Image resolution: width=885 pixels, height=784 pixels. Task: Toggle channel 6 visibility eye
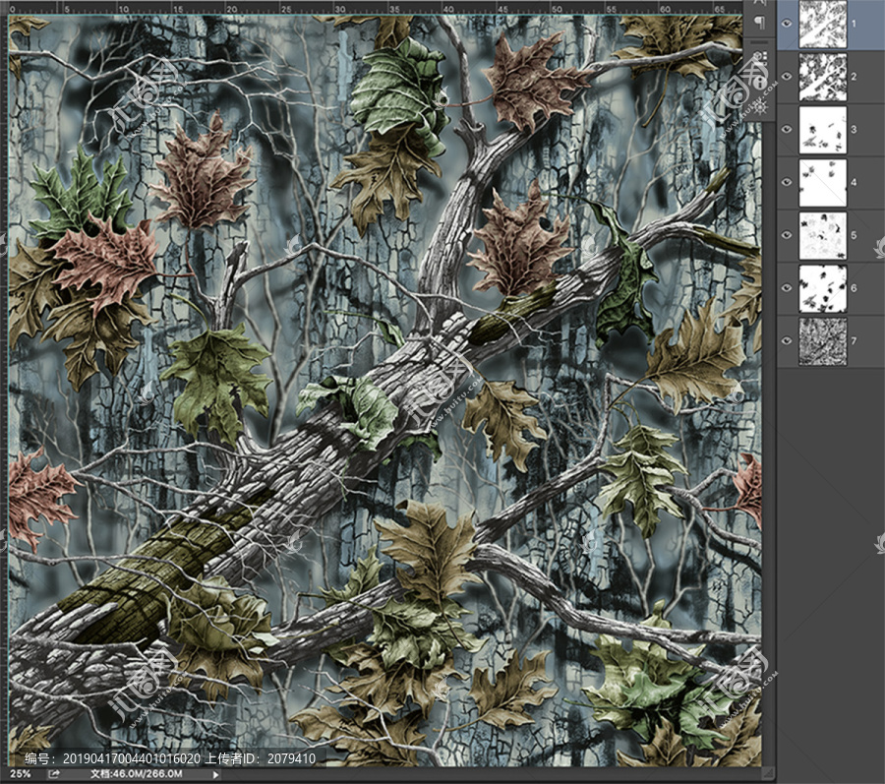point(787,288)
